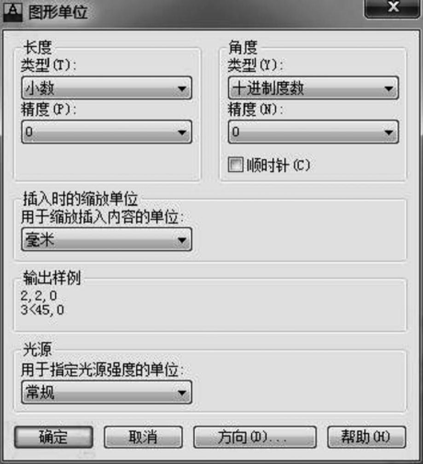Expand the 角度 精度 dropdown
The width and height of the screenshot is (423, 464).
point(313,132)
